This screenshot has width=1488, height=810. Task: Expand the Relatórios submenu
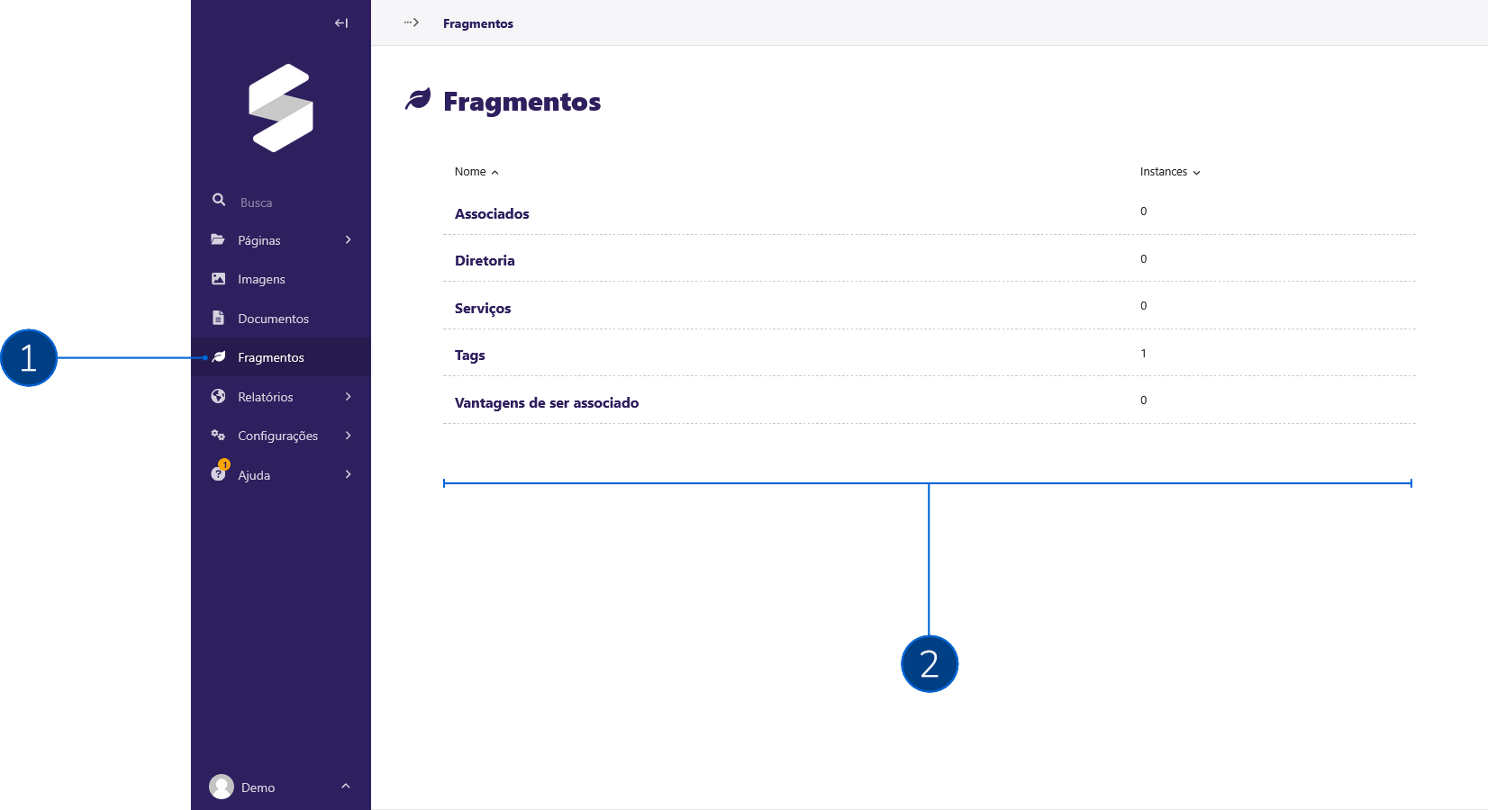348,396
